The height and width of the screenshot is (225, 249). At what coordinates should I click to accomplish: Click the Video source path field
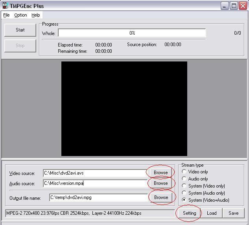95,173
